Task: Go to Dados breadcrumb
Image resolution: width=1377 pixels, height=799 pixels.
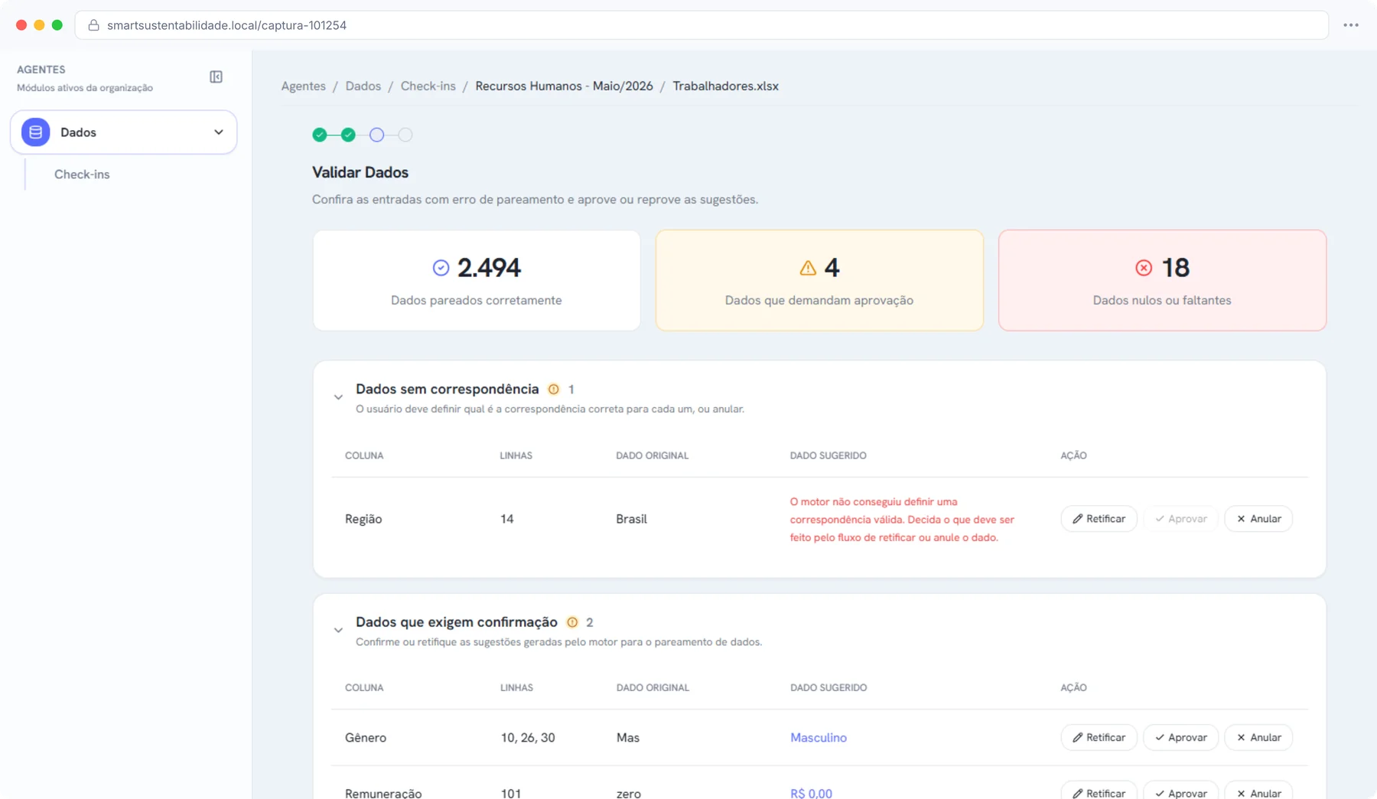Action: pos(363,86)
